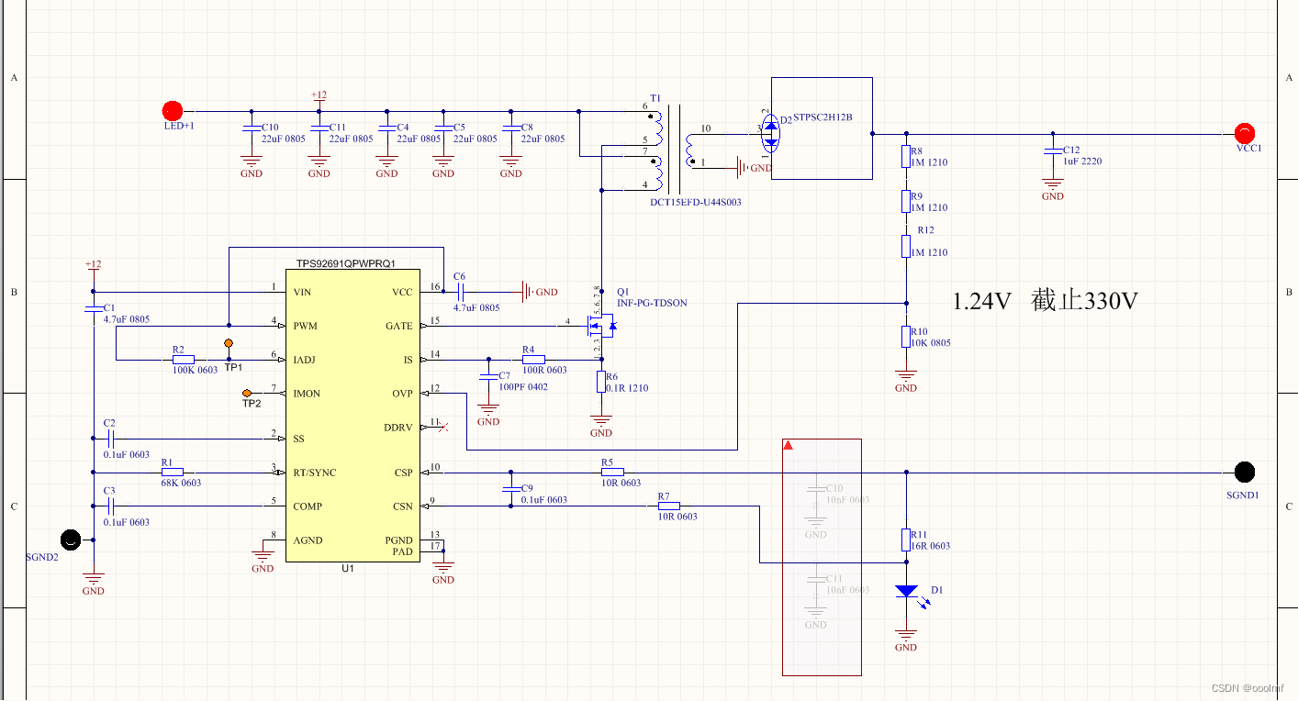Click the red triangle on the masked region
The width and height of the screenshot is (1298, 701).
(789, 446)
